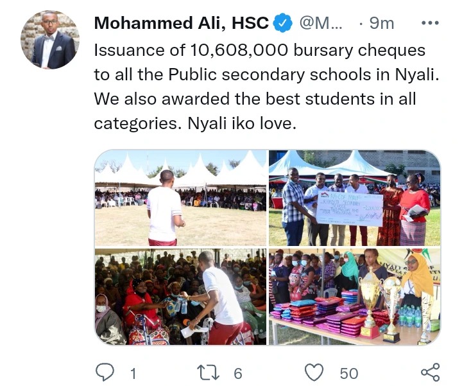Open the giant cheque presentation photo
Viewport: 462px width, 386px height.
tap(355, 198)
